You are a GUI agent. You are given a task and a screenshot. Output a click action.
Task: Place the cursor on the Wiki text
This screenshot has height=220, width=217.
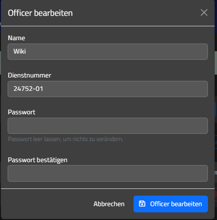click(20, 51)
